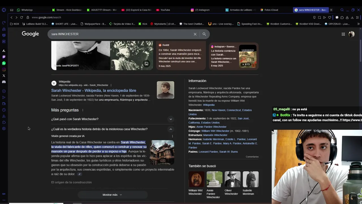Switch to Stream - Kick Dashboard tab

(x=68, y=10)
